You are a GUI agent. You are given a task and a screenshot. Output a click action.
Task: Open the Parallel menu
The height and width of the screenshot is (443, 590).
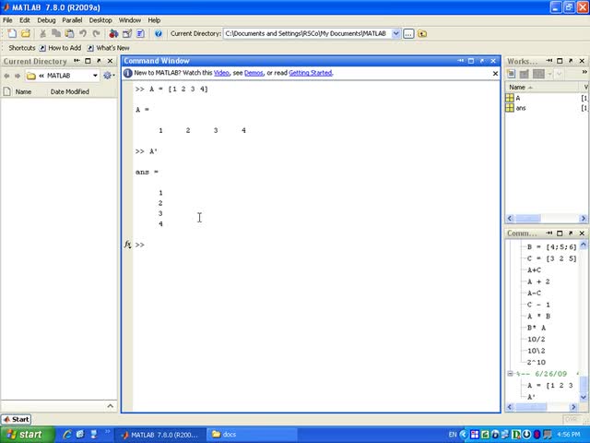72,20
